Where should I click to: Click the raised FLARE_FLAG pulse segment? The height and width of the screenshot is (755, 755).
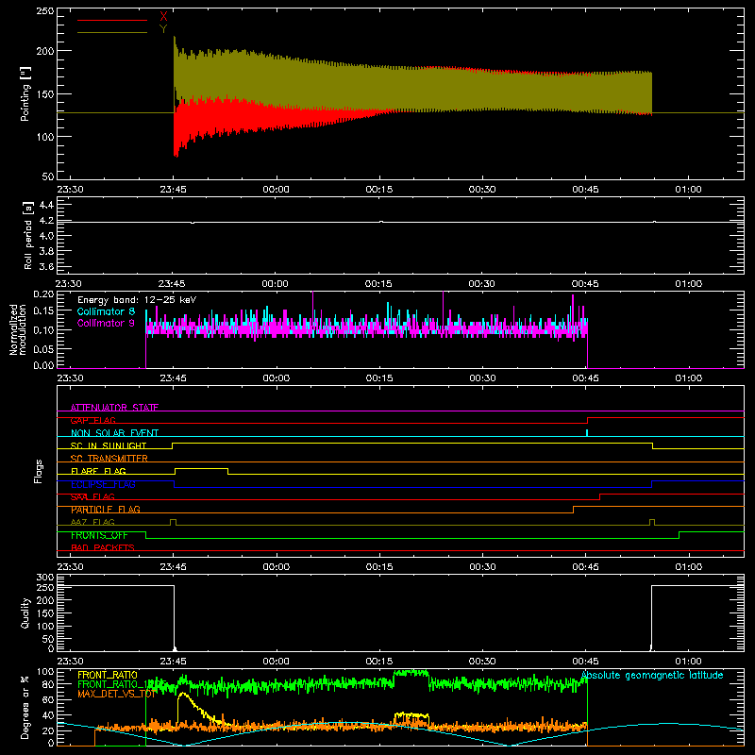click(x=201, y=468)
